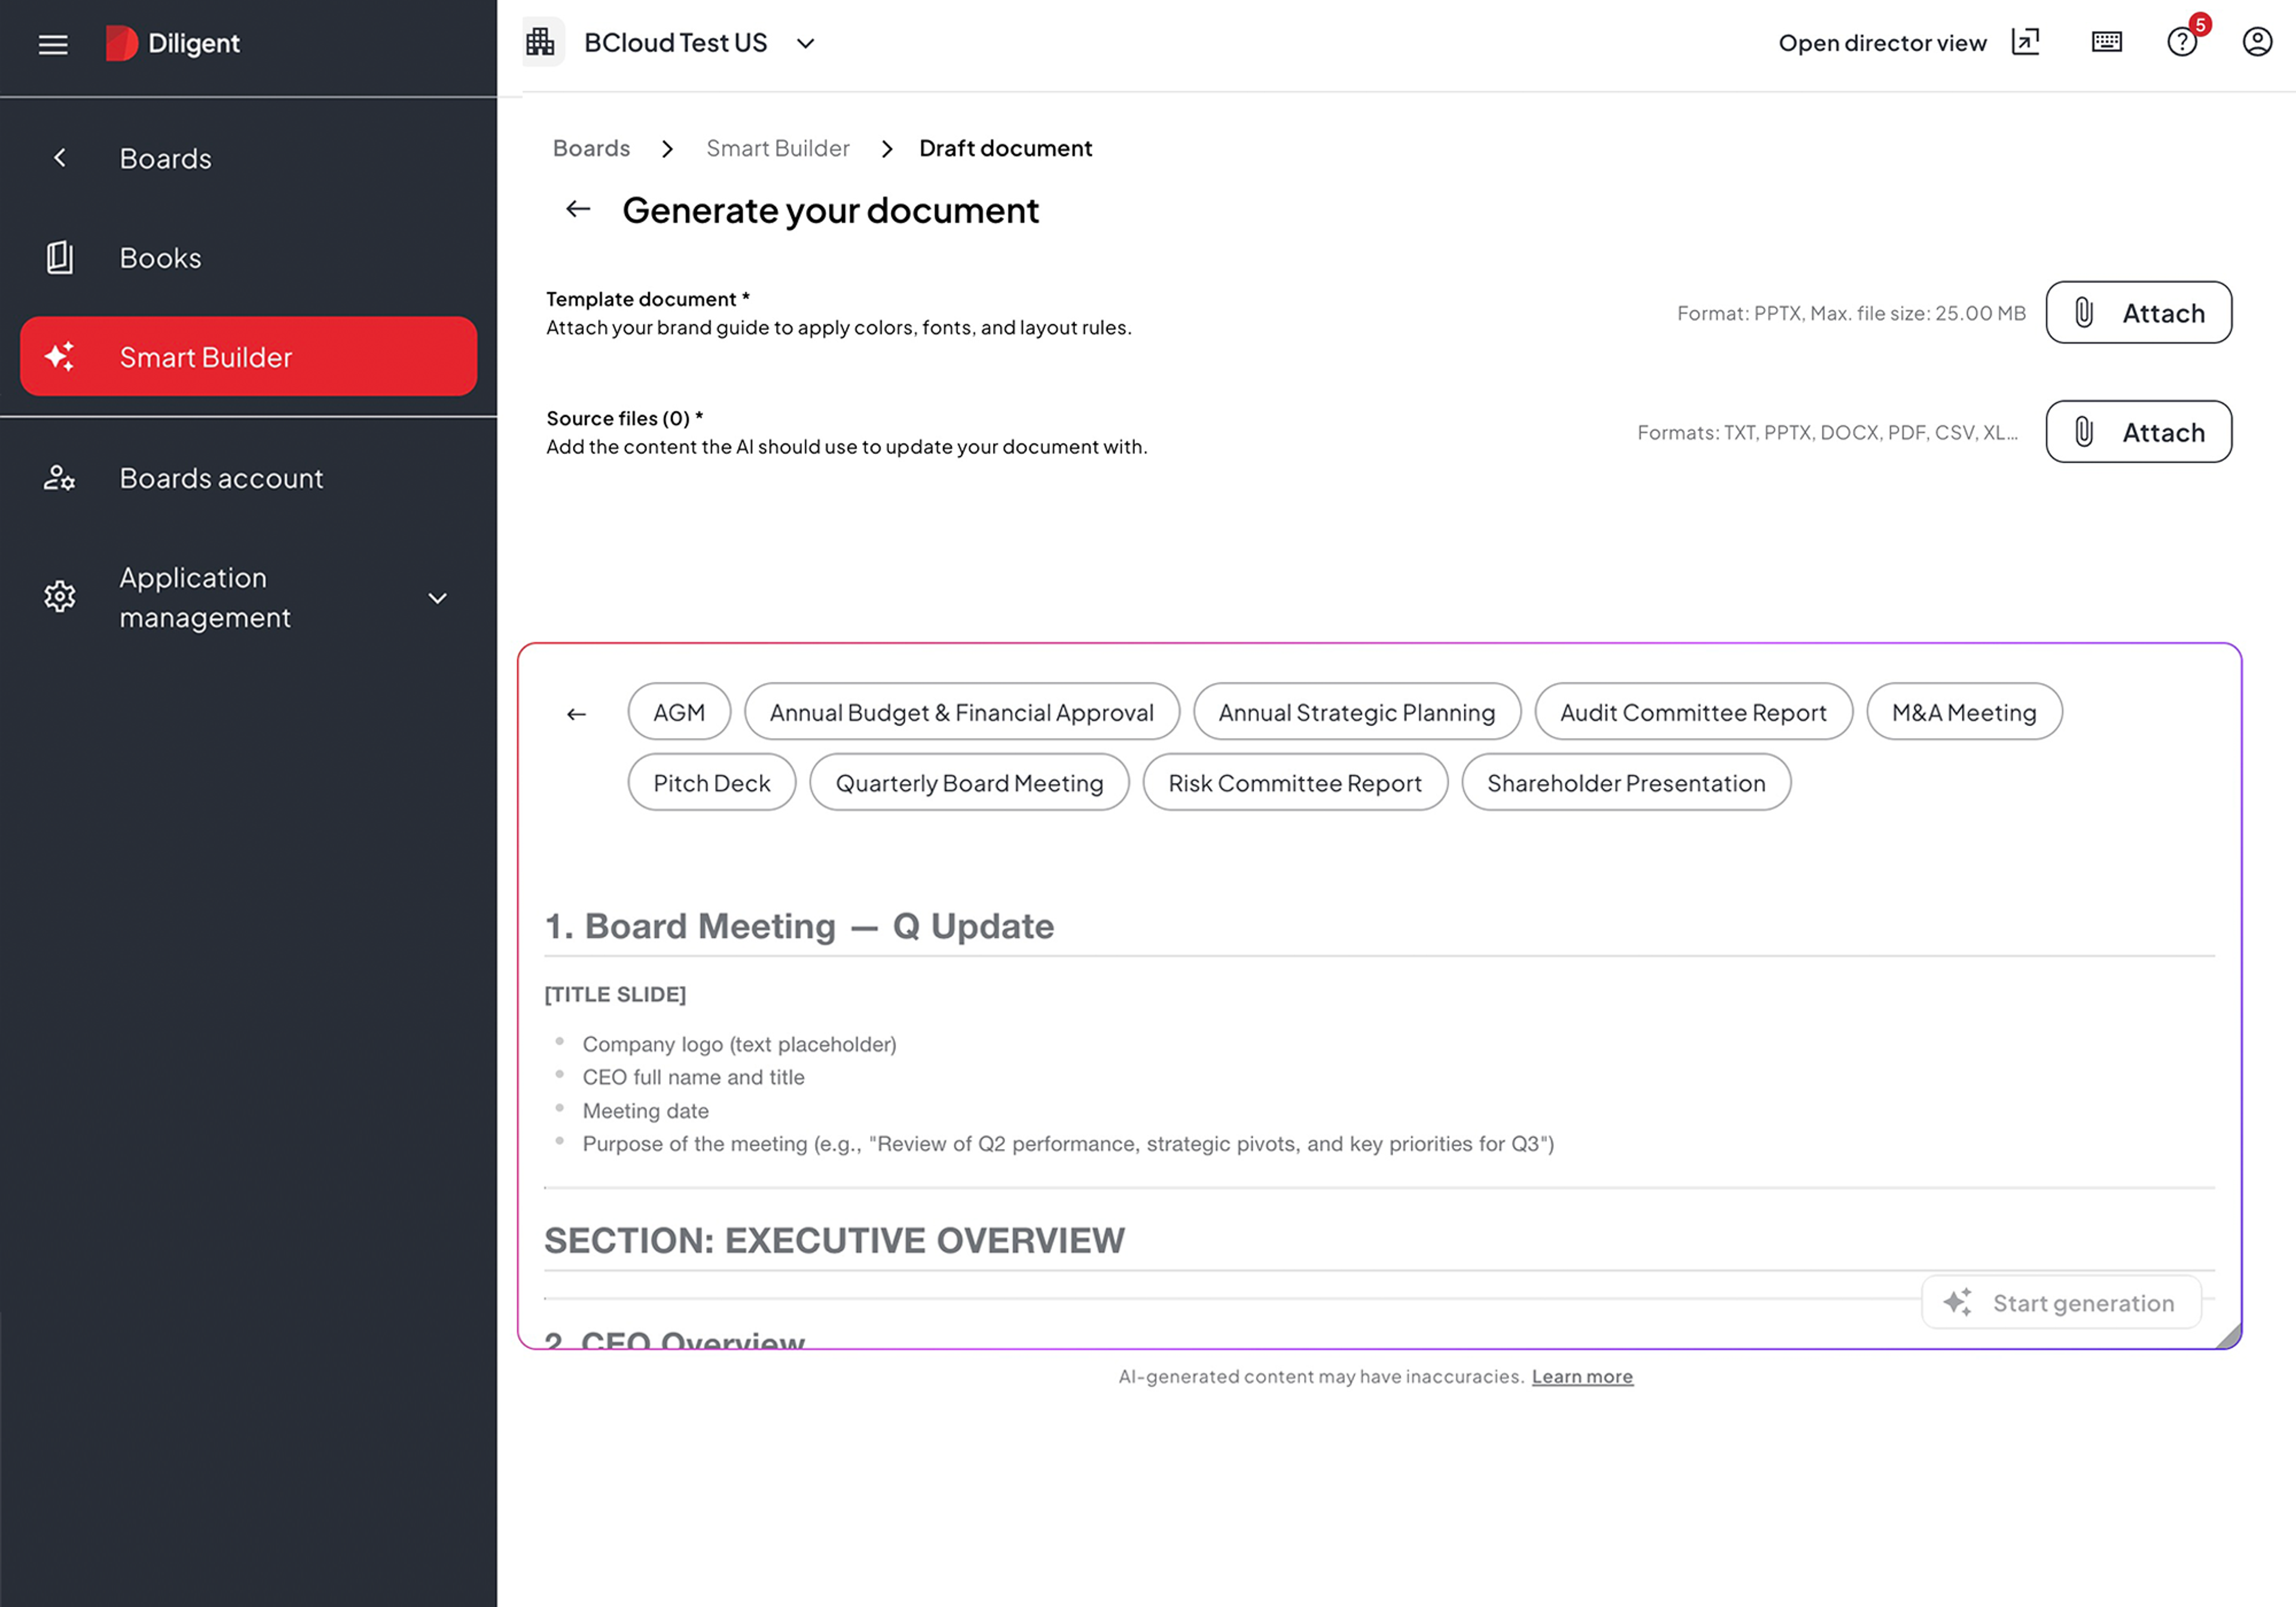
Task: Click Smart Builder breadcrumb link
Action: pyautogui.click(x=777, y=148)
